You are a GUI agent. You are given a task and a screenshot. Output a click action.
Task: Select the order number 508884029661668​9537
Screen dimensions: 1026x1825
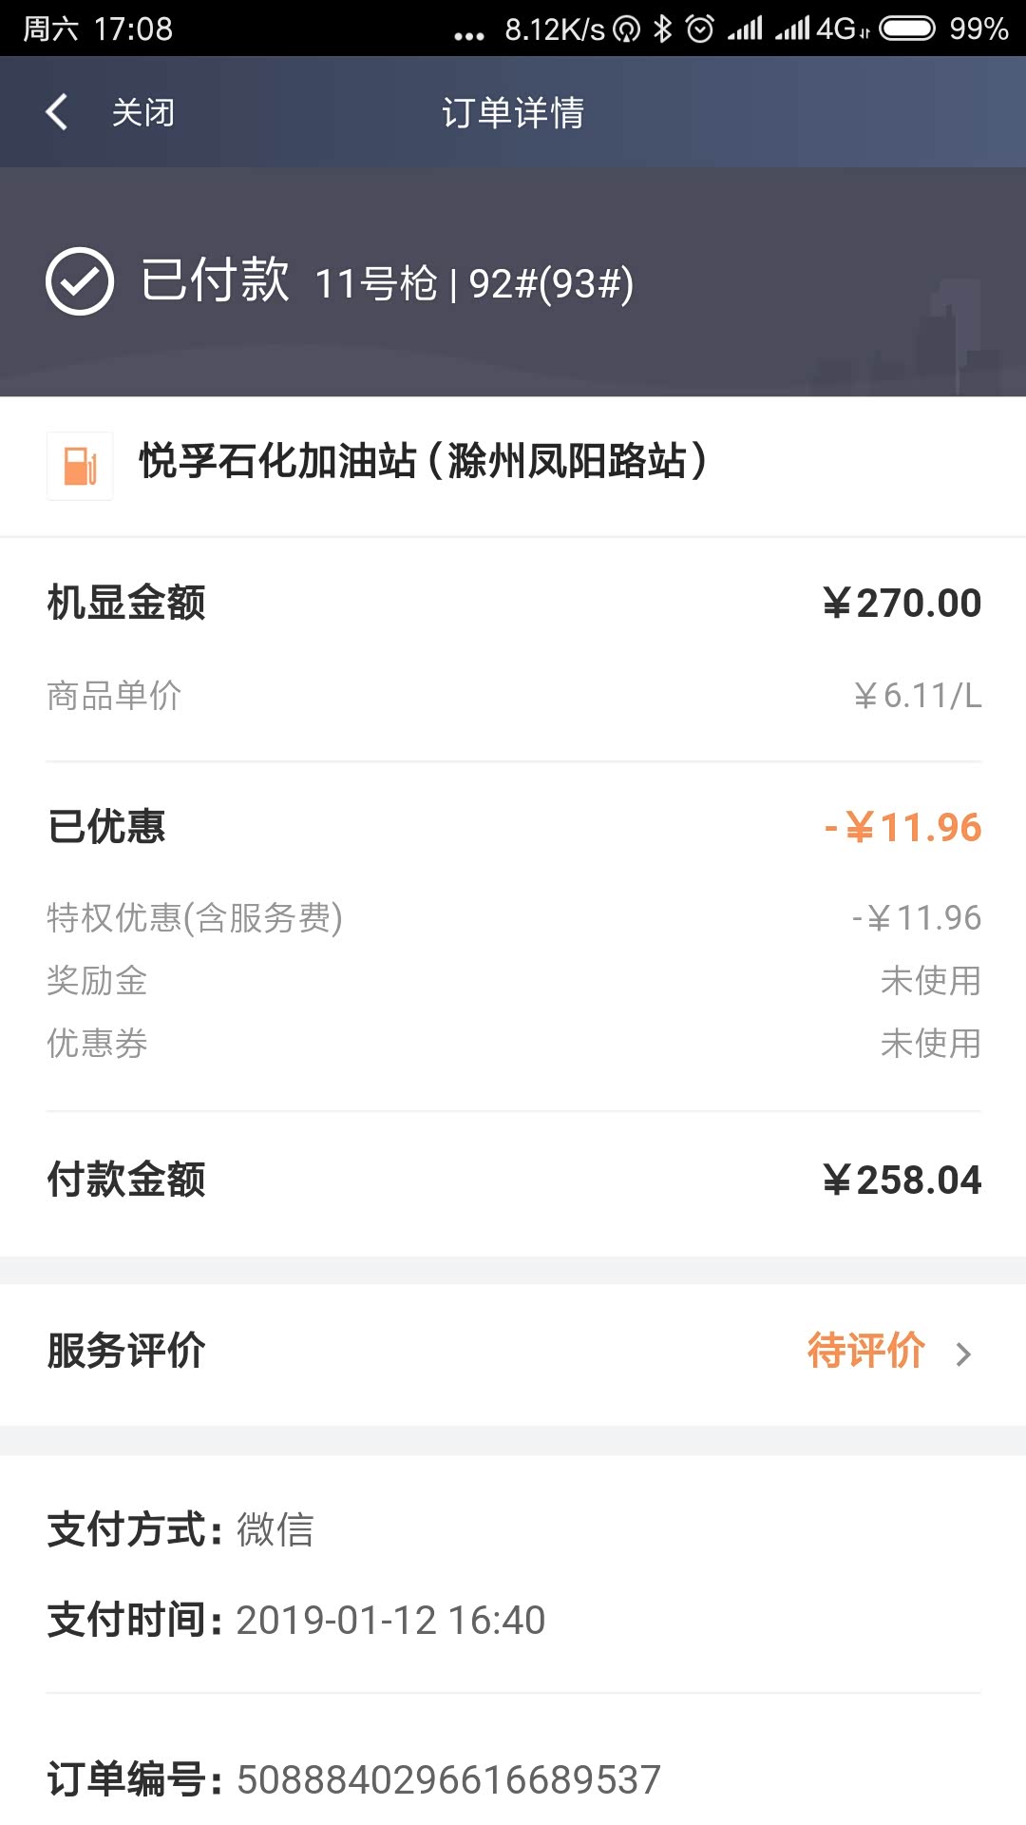[x=448, y=1780]
